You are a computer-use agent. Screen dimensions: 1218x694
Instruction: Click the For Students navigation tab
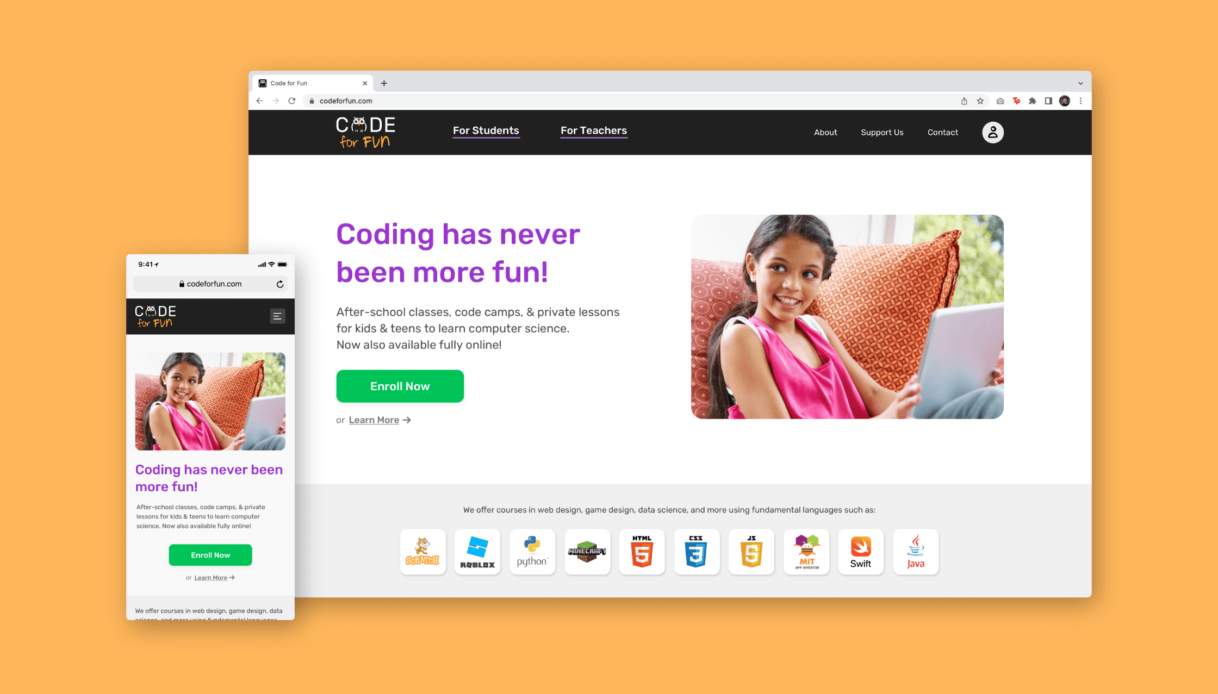point(485,129)
